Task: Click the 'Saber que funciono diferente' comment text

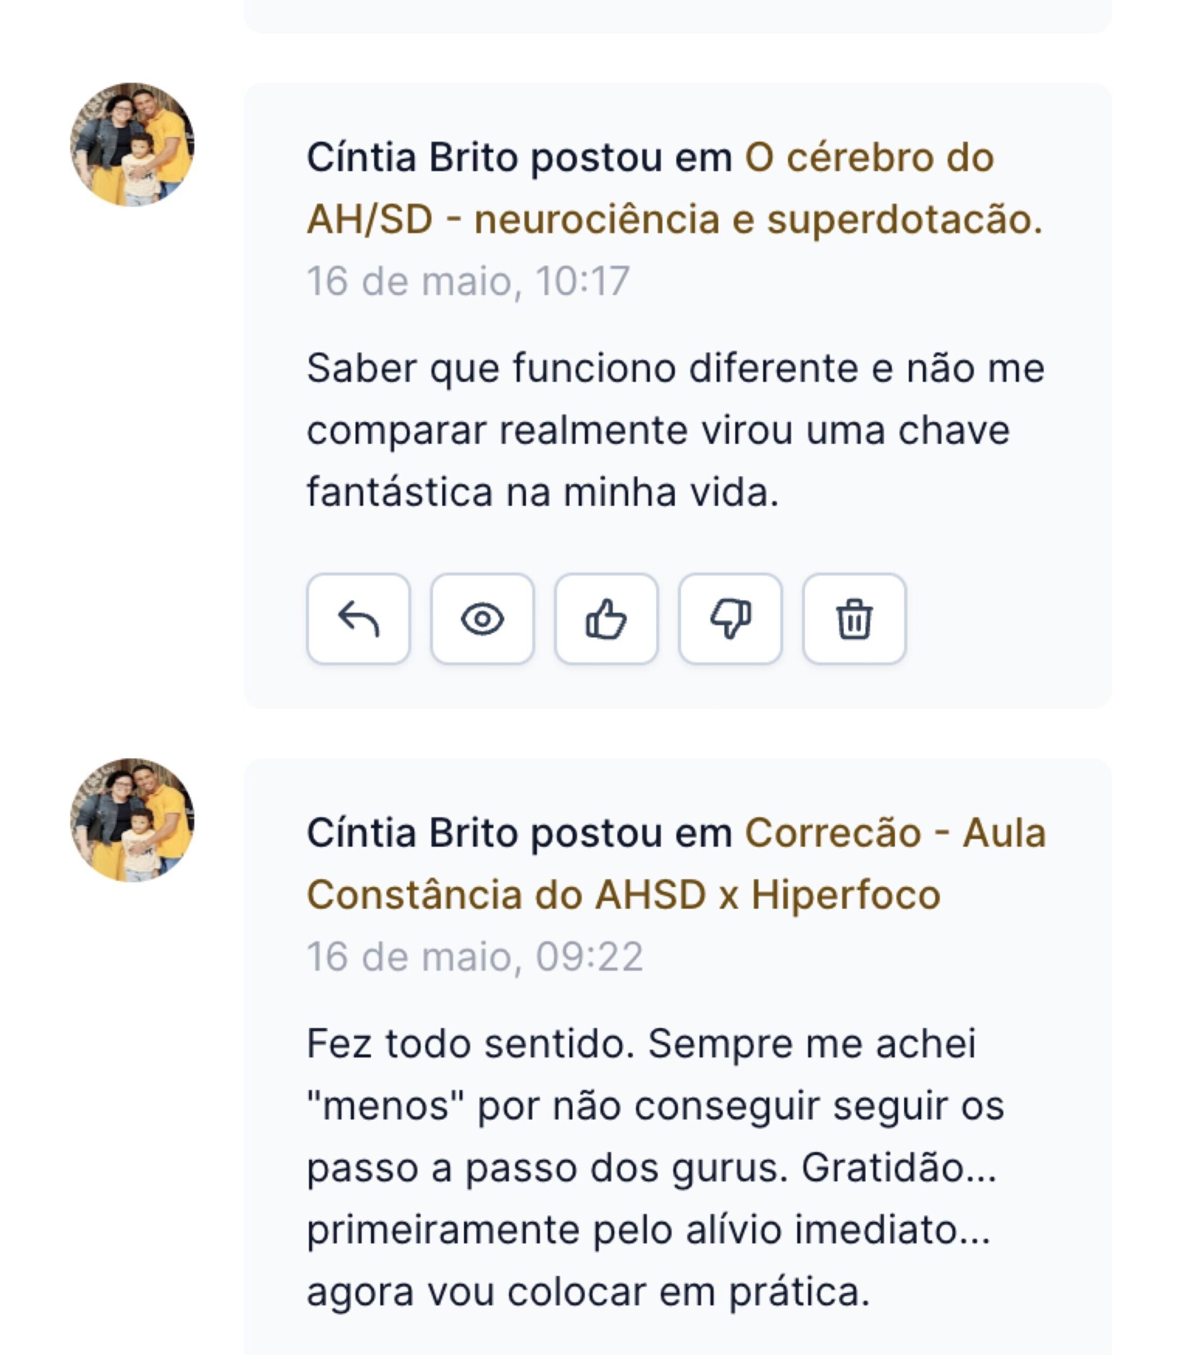Action: tap(675, 368)
